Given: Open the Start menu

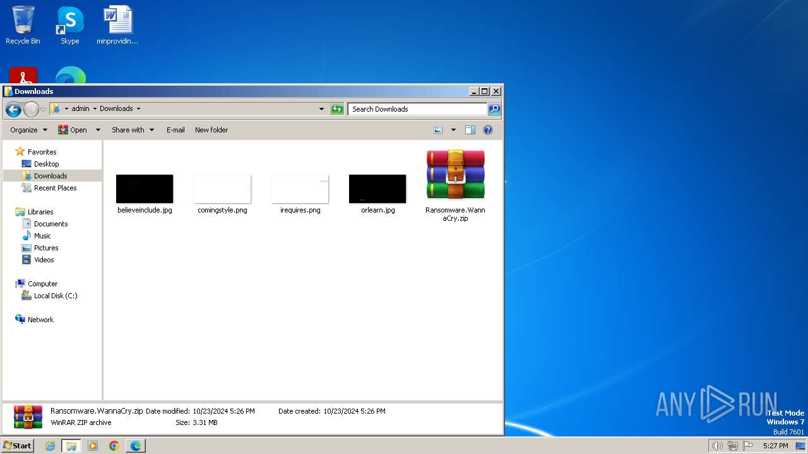Looking at the screenshot, I should pyautogui.click(x=17, y=445).
